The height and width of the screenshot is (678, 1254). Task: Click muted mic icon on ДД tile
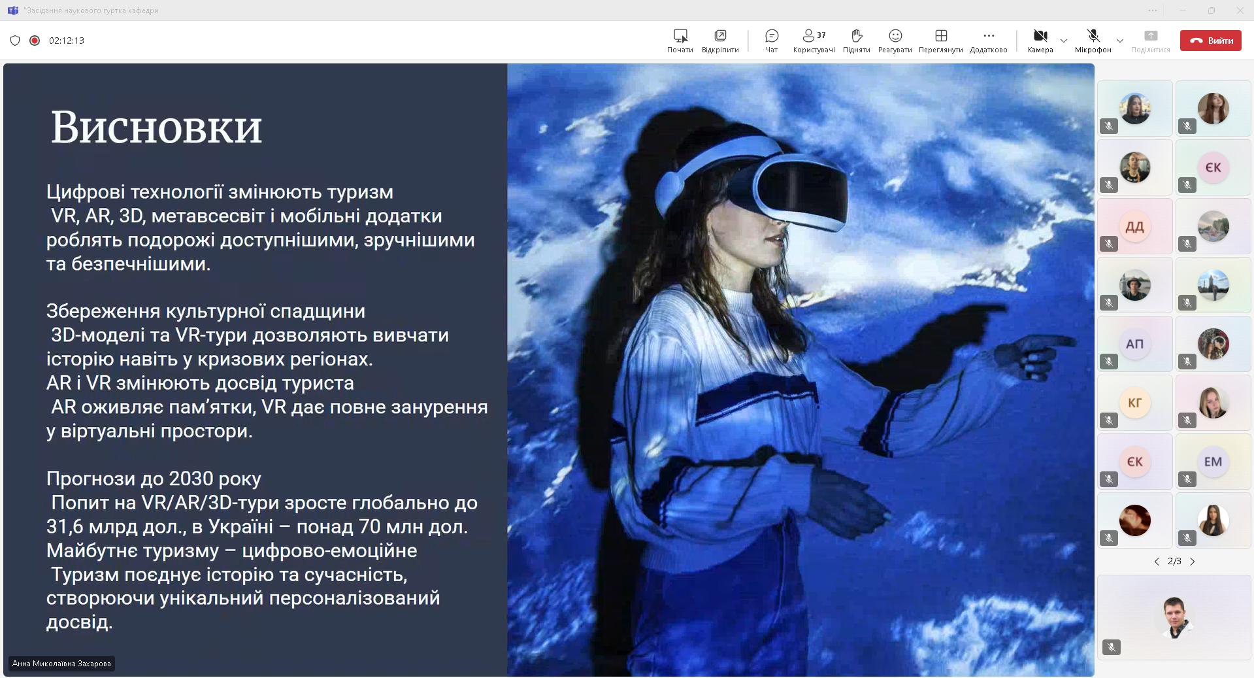1109,244
